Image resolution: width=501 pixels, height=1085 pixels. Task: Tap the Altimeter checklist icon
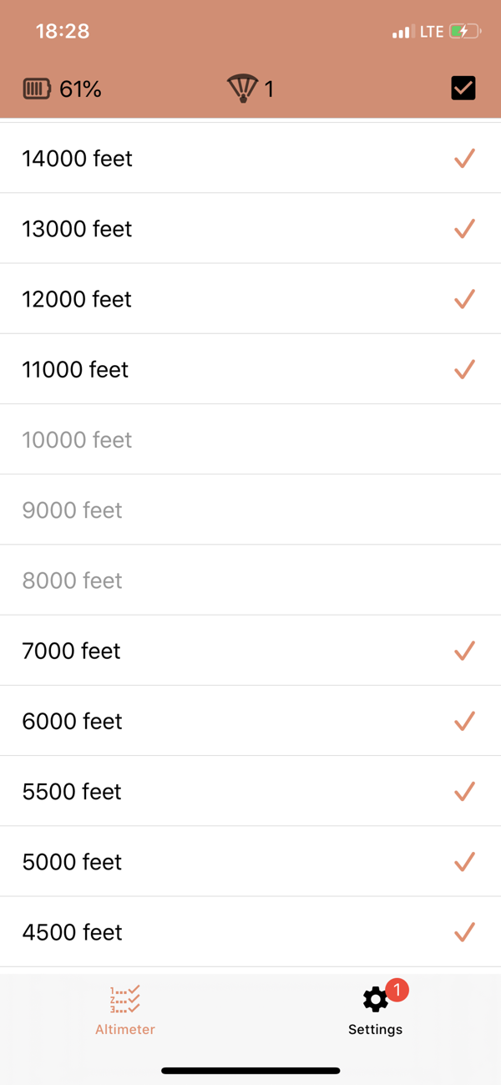point(125,999)
